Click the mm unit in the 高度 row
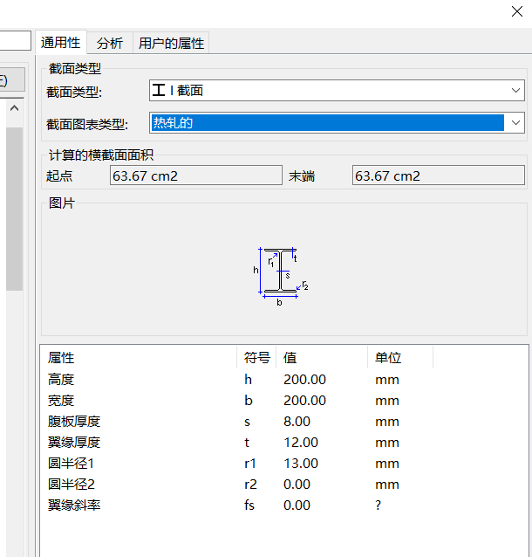The height and width of the screenshot is (557, 532). point(387,380)
